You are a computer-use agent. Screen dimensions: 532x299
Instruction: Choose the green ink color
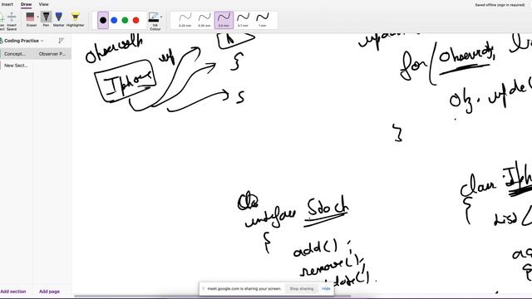coord(125,20)
